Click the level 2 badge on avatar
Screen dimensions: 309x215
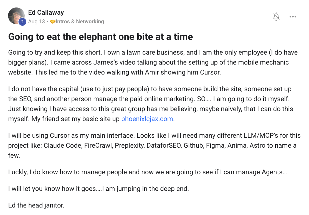(22, 22)
